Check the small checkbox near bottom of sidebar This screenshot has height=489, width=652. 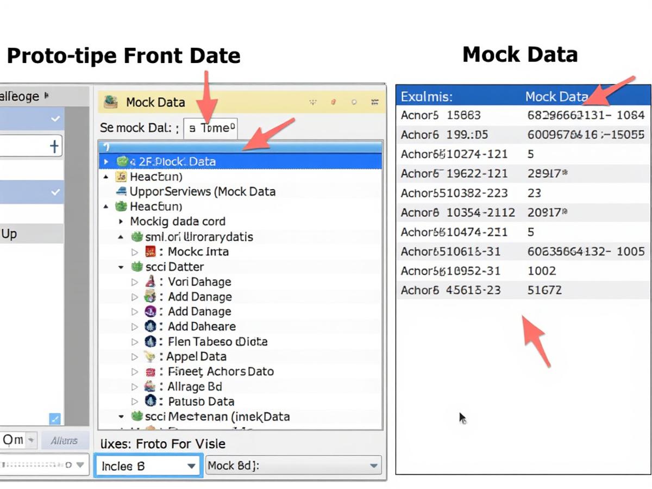click(x=54, y=418)
